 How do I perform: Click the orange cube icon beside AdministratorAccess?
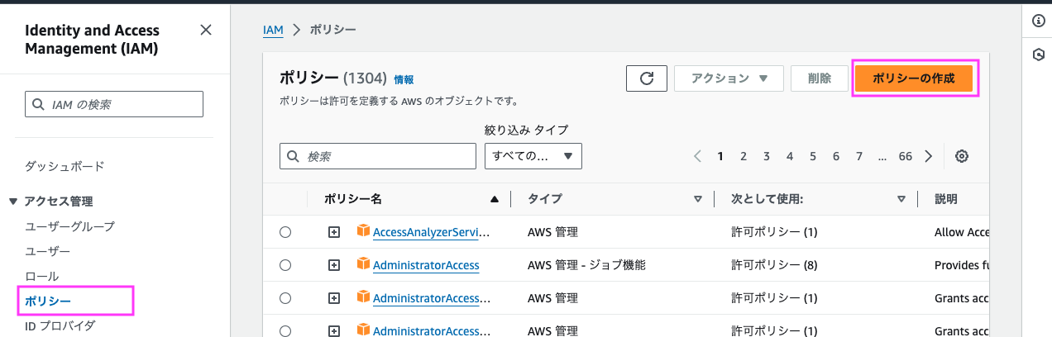pos(363,264)
